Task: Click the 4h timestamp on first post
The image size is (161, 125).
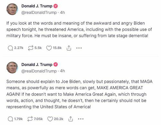Action: tap(62, 13)
